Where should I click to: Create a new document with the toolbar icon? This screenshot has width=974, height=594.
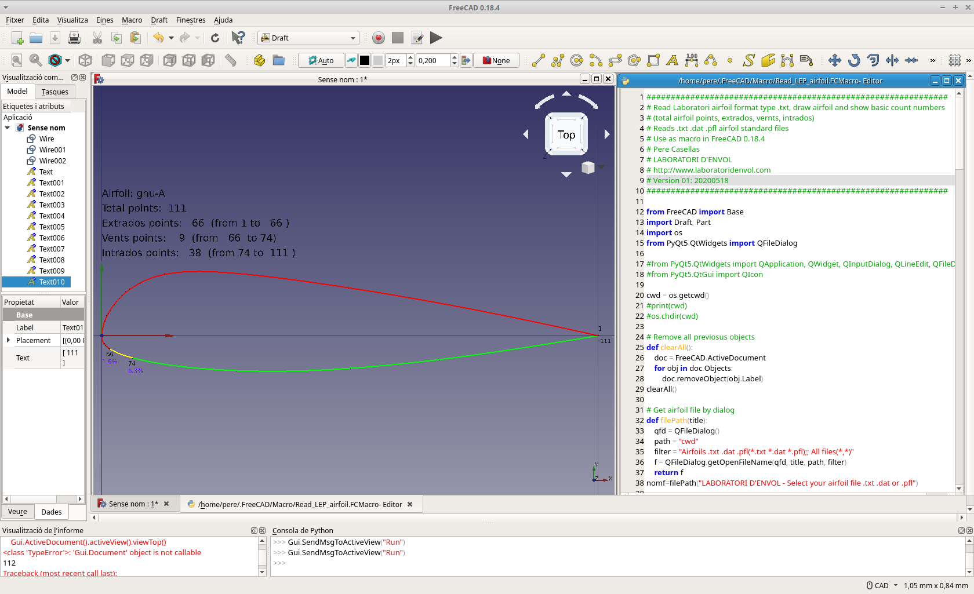coord(17,38)
